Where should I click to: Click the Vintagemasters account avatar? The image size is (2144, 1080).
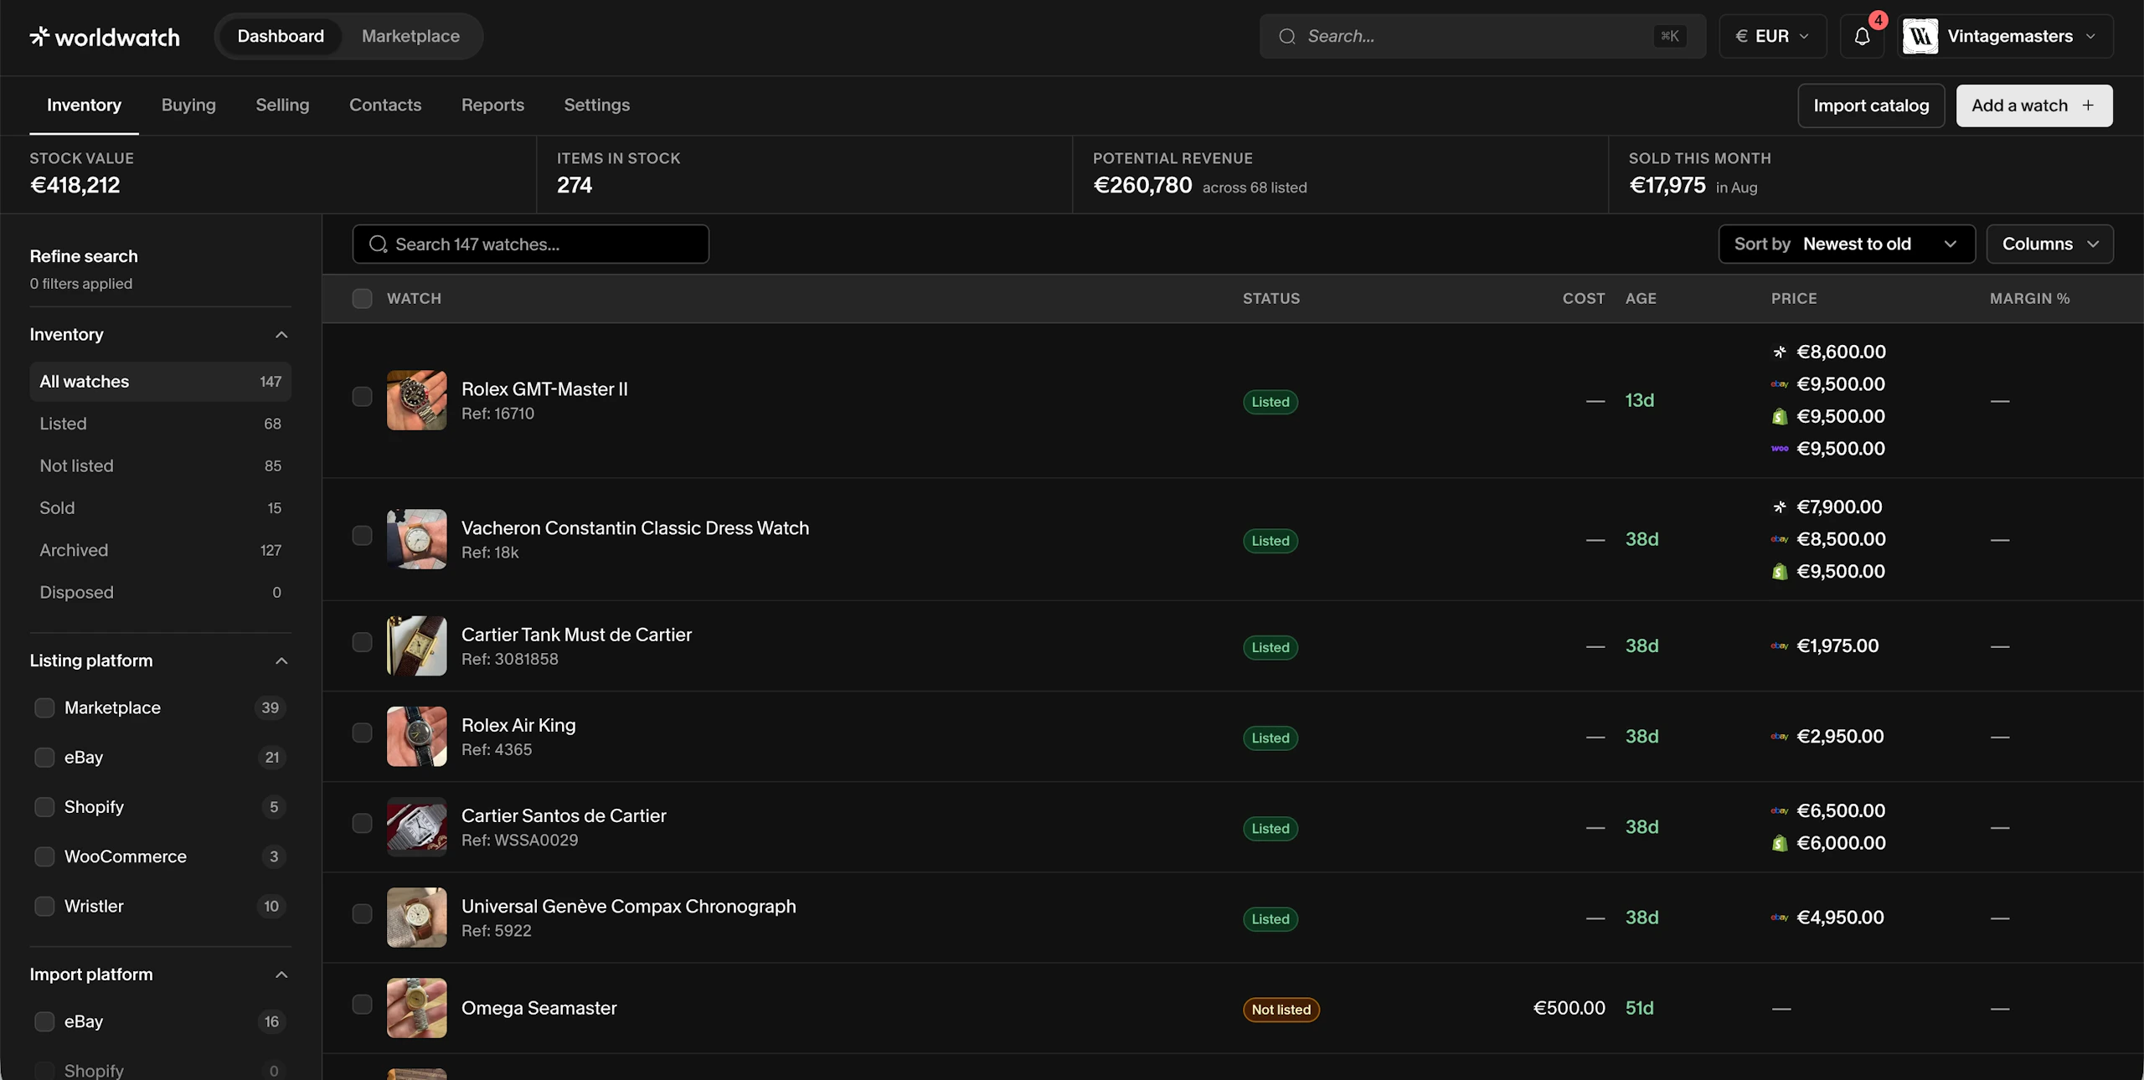[1920, 36]
